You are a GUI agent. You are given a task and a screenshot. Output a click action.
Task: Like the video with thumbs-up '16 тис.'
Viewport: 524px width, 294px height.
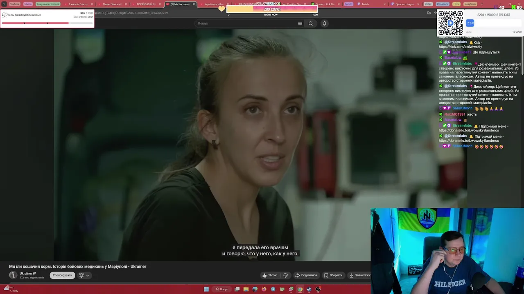tap(270, 275)
